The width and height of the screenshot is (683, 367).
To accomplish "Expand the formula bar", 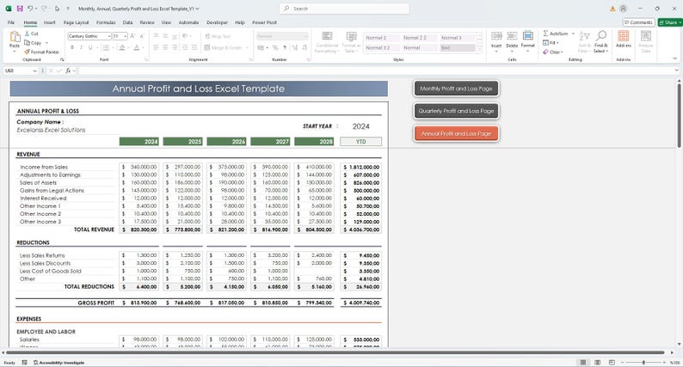I will [x=676, y=70].
